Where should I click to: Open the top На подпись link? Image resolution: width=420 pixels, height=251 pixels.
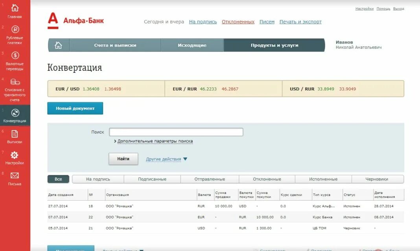tap(203, 22)
